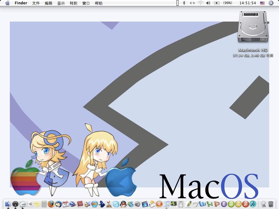Open the blue frog icon in Dock
Viewport: 279px width, 209px height.
[102, 204]
